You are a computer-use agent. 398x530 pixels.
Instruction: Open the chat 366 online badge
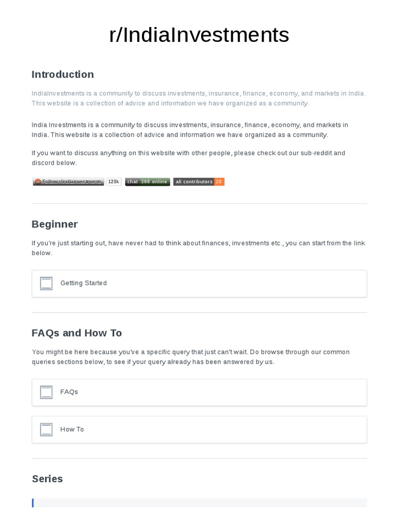(148, 182)
